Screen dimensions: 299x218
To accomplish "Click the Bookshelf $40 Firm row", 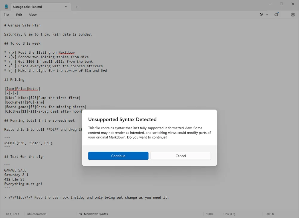I will pos(24,102).
